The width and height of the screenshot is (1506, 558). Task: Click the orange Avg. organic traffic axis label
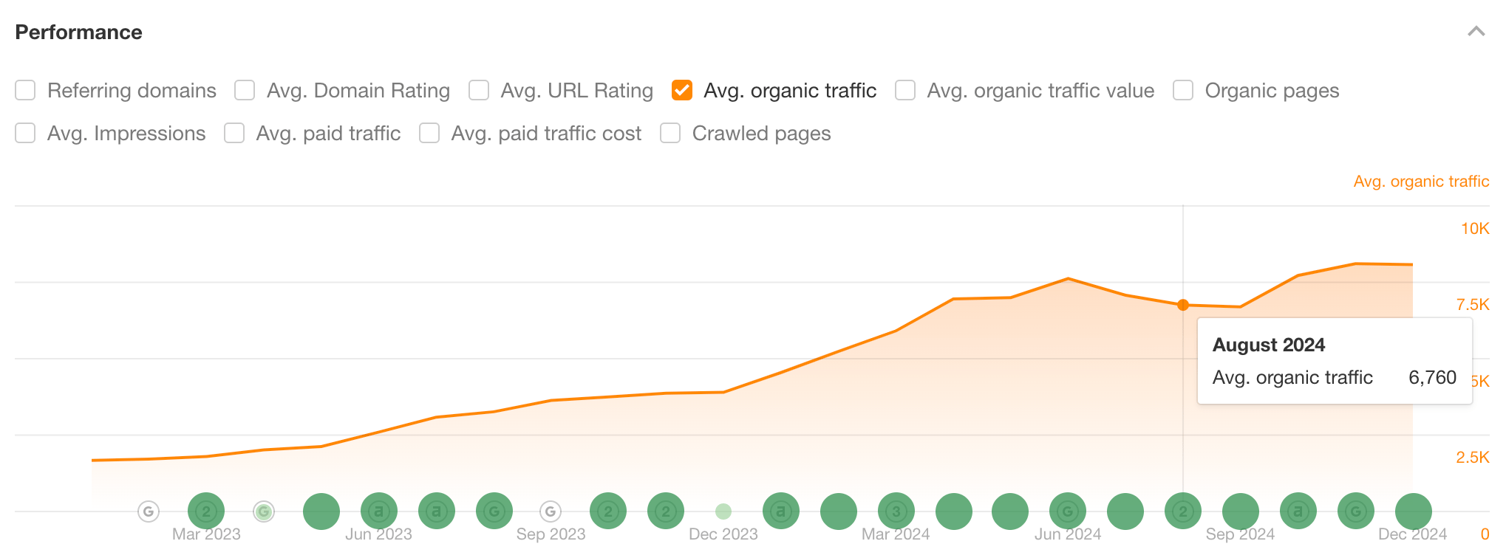pos(1424,181)
